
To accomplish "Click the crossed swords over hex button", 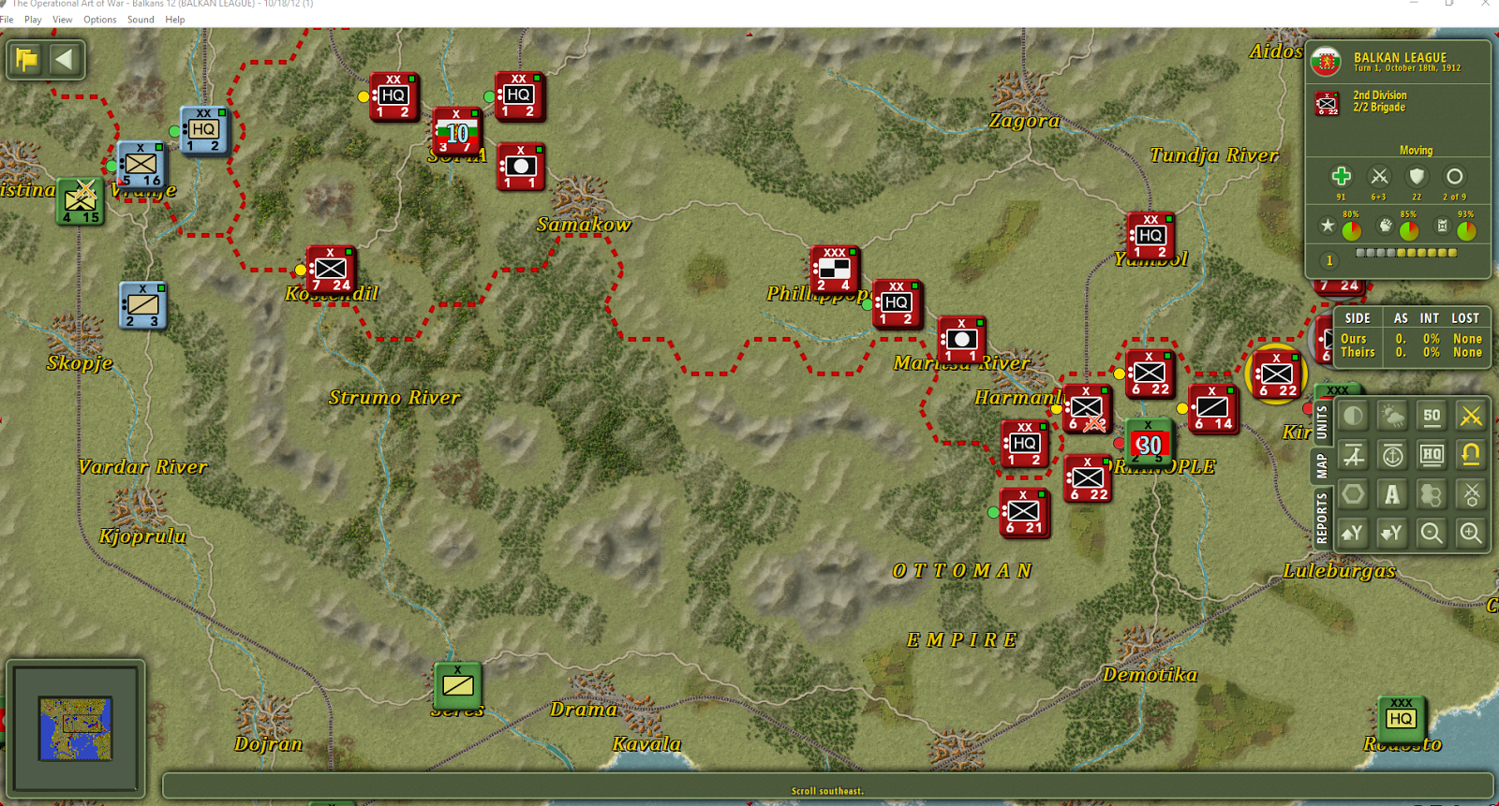I will [1471, 494].
